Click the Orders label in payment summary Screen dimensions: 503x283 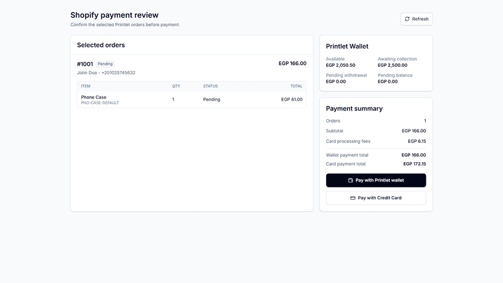click(333, 121)
